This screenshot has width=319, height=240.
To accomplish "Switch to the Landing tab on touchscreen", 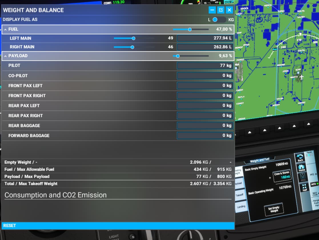I will [241, 207].
